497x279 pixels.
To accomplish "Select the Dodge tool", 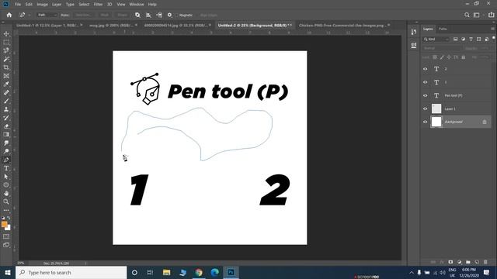I will 6,151.
